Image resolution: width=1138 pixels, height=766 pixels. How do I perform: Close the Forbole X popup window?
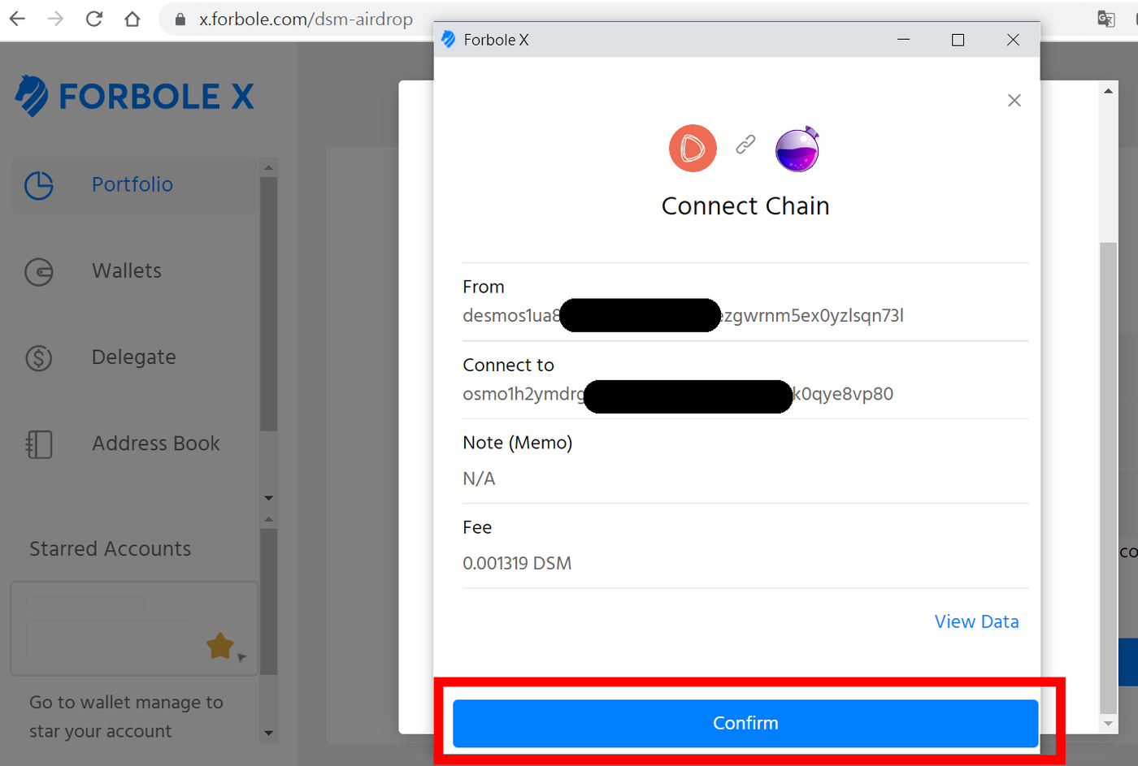(1013, 40)
